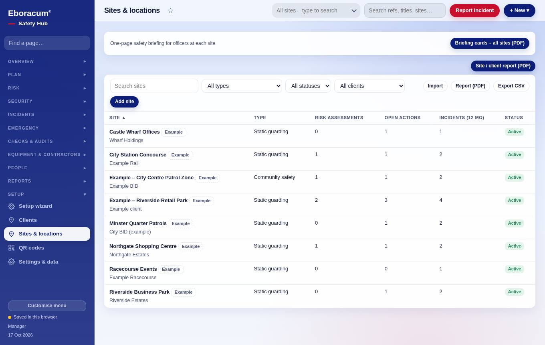545x345 pixels.
Task: Generate Site / client report PDF
Action: point(503,66)
